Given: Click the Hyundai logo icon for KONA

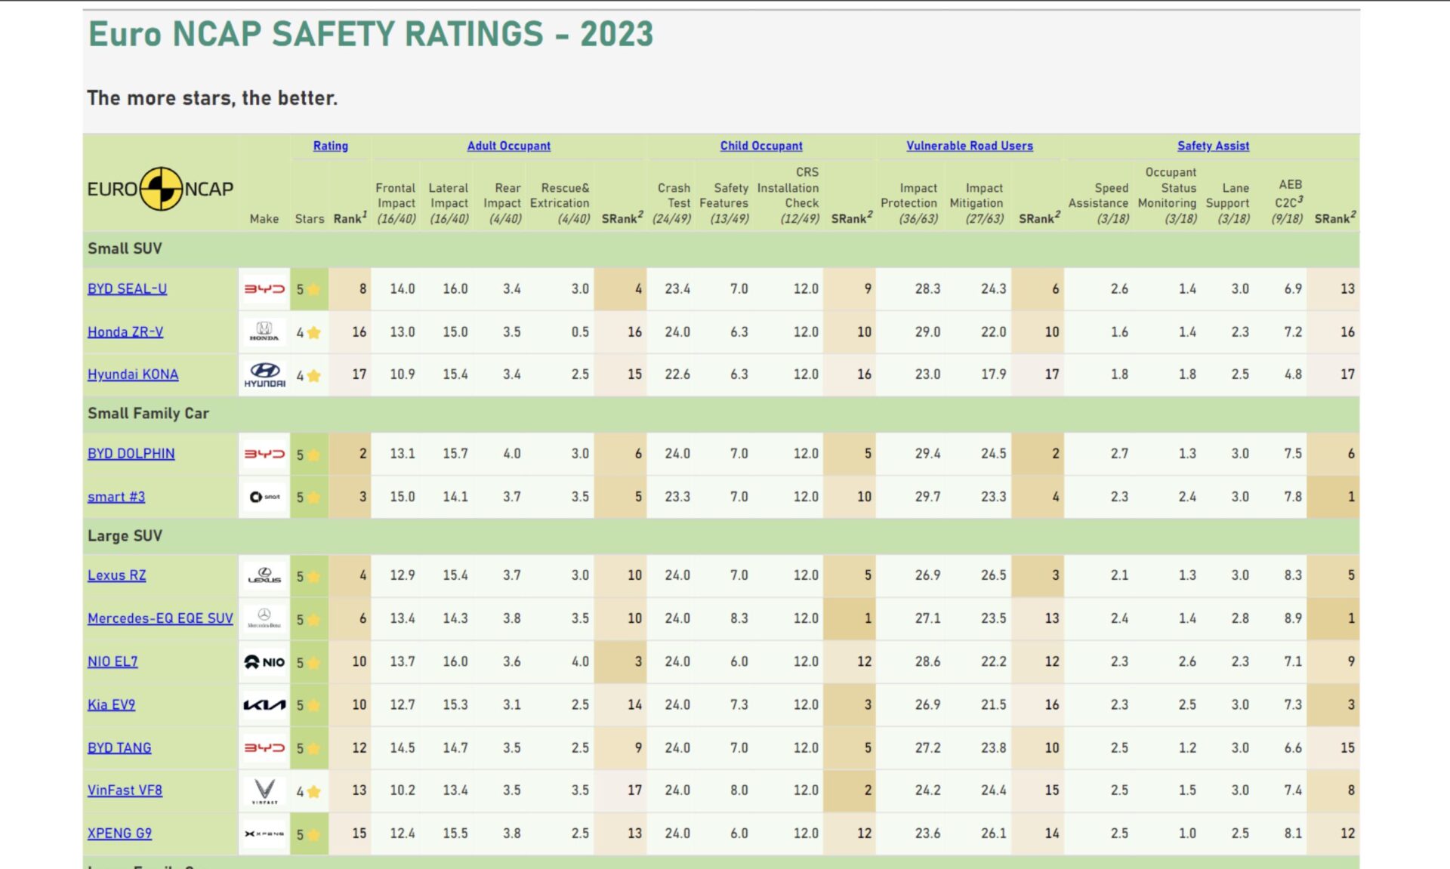Looking at the screenshot, I should point(264,374).
